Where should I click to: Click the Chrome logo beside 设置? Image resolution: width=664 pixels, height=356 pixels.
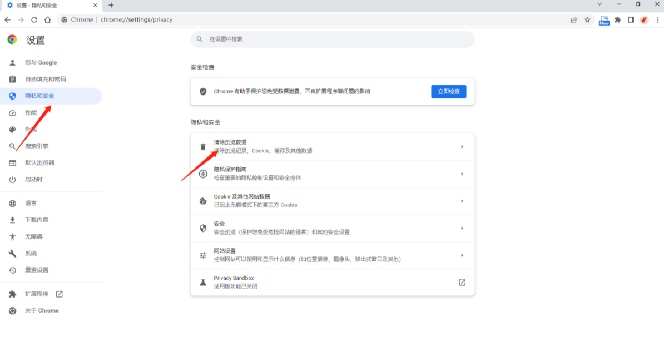click(12, 39)
